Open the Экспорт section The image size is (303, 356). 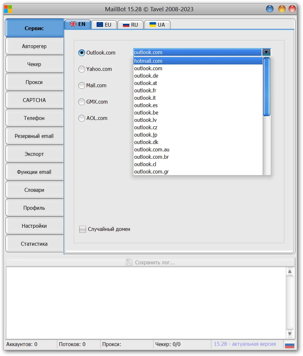click(x=34, y=154)
